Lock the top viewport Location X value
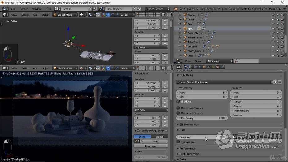This screenshot has width=288, height=162. point(165,20)
